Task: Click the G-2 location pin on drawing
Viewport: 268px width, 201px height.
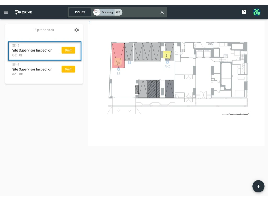Action: pos(167,62)
